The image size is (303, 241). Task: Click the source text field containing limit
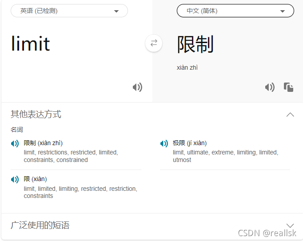[x=31, y=44]
